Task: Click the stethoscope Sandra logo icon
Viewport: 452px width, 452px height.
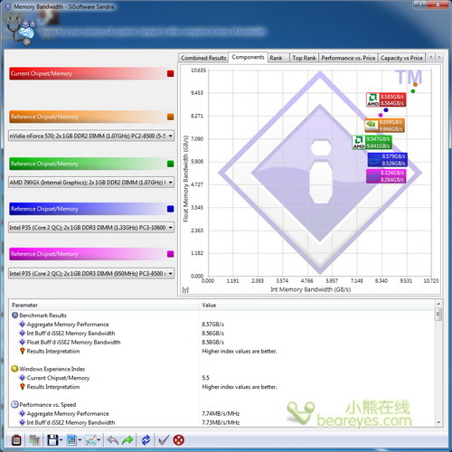Action: coord(21,31)
